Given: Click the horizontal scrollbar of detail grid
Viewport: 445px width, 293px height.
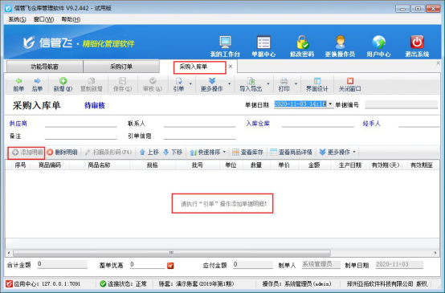Looking at the screenshot, I should (x=172, y=252).
